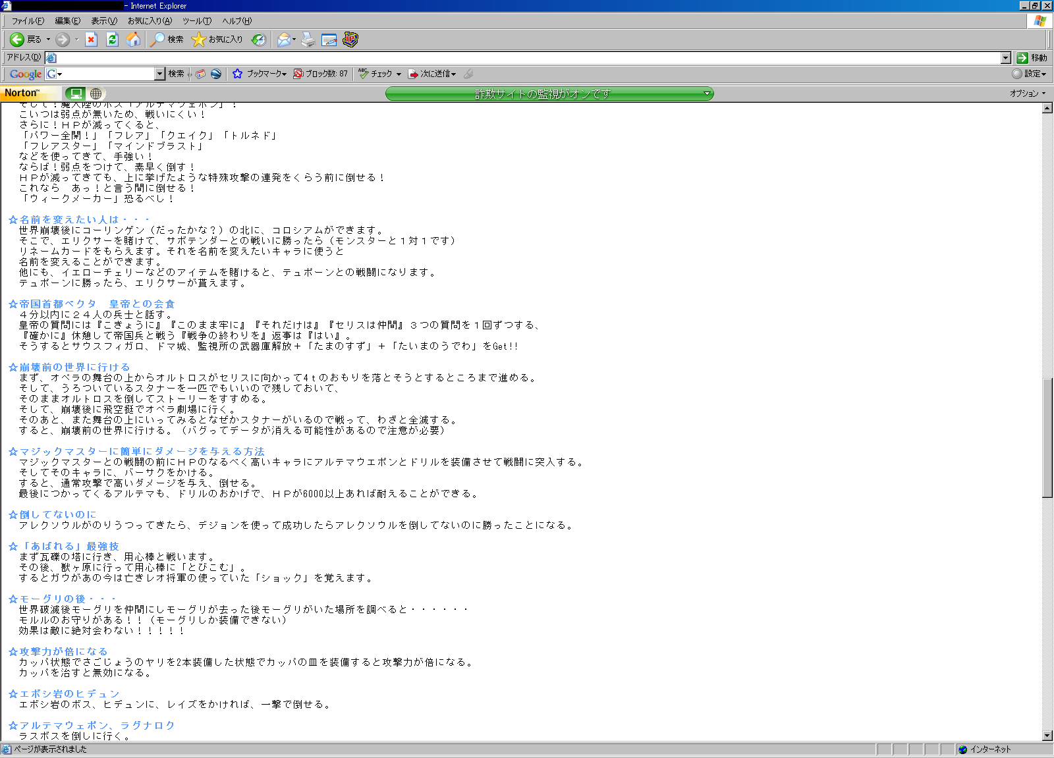Click the popup blocker count (ブロック数: 87)
This screenshot has width=1054, height=758.
[321, 74]
